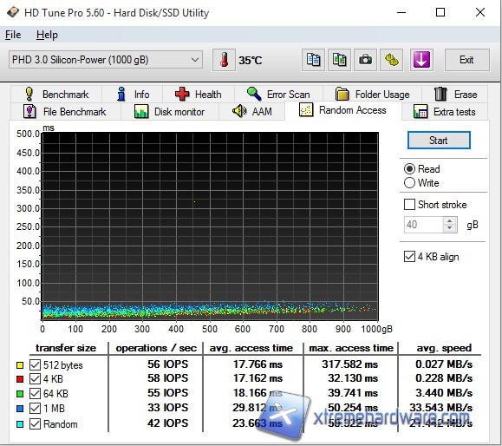Open the Info tab
Screen dimensions: 502x446
(133, 95)
